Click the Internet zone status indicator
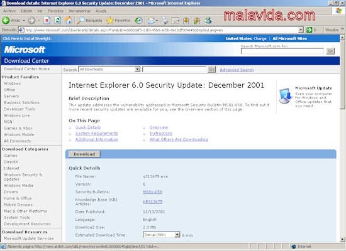This screenshot has height=251, width=346. (x=301, y=247)
